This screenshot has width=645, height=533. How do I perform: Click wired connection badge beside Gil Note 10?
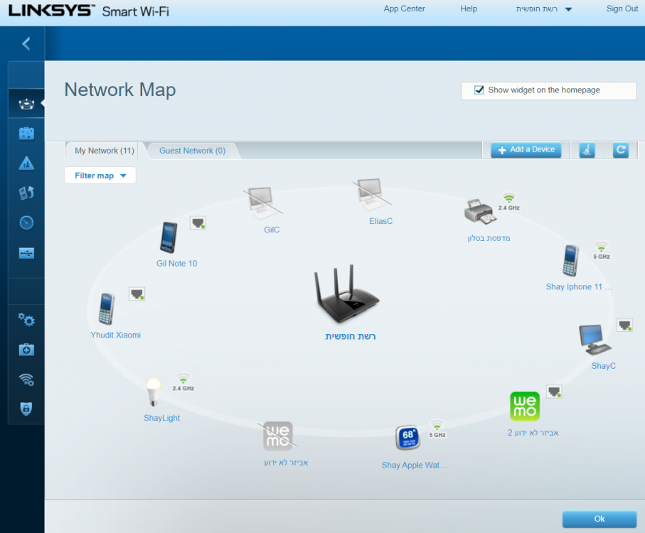pos(198,222)
